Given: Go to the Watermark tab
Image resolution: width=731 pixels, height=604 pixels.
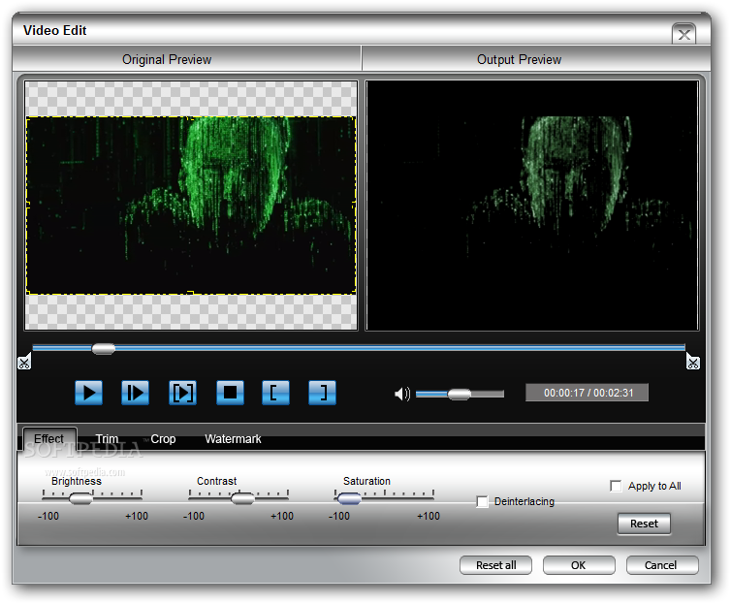Looking at the screenshot, I should click(233, 438).
